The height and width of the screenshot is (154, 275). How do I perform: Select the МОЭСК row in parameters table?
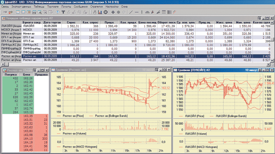point(136,30)
